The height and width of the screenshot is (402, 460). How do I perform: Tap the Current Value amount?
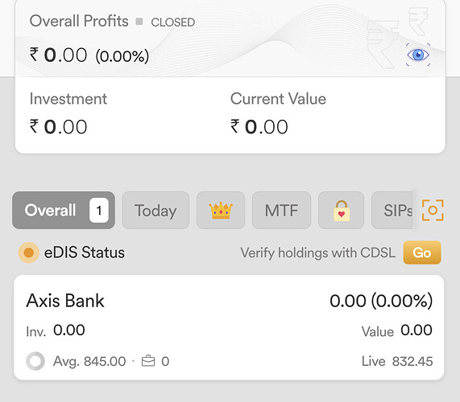tap(259, 127)
